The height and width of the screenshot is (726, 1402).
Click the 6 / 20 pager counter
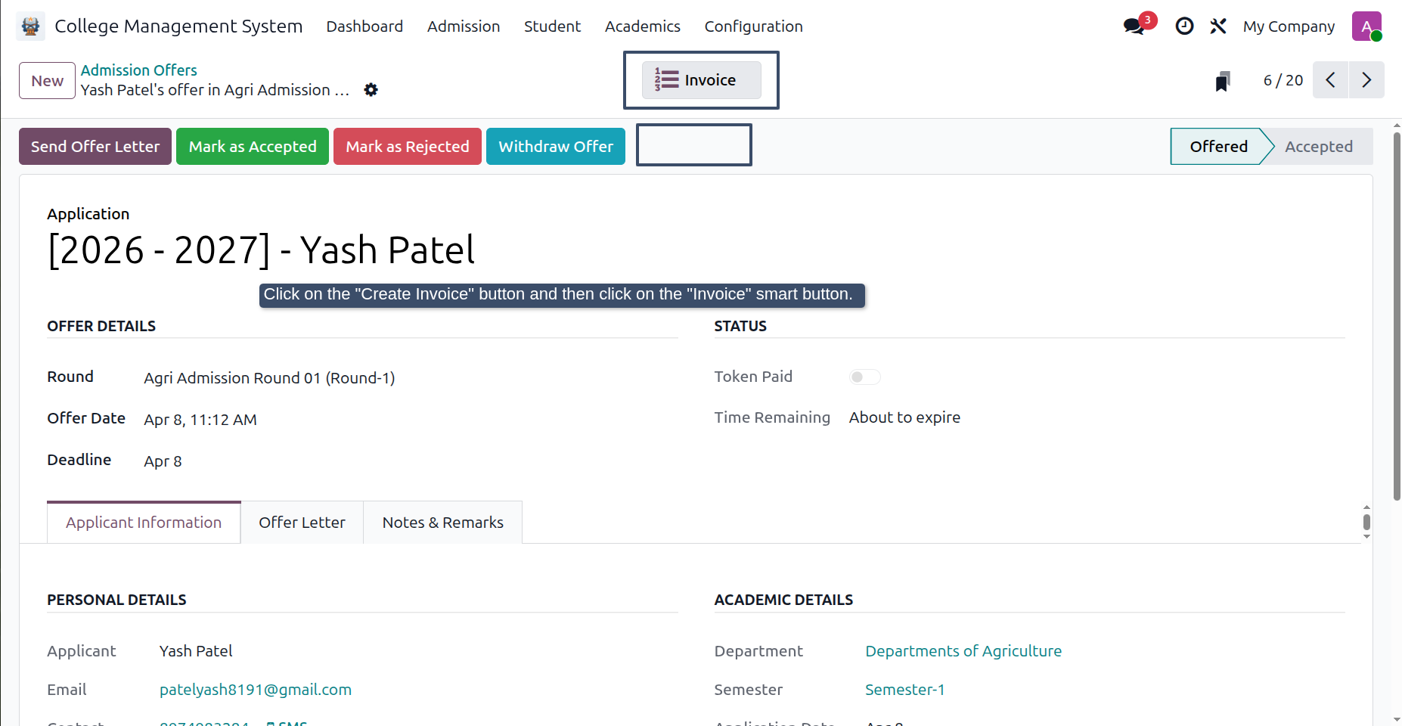click(1283, 80)
